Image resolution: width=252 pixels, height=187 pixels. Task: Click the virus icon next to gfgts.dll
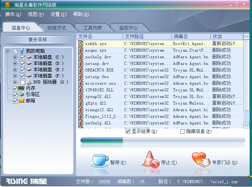tap(81, 103)
